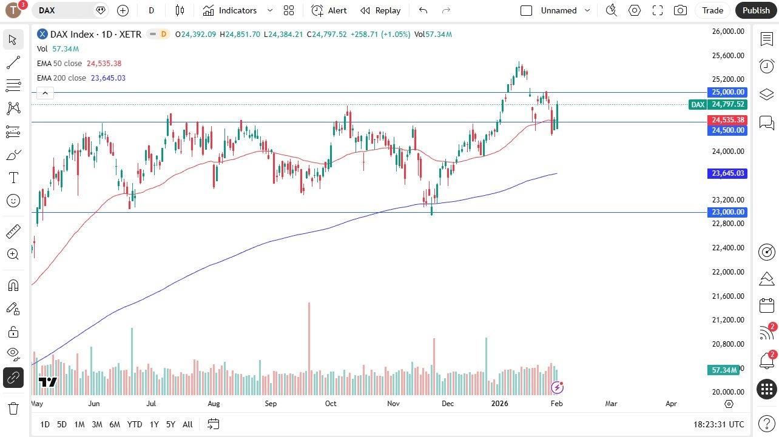The image size is (779, 437).
Task: Open the text annotation tool
Action: coord(13,177)
